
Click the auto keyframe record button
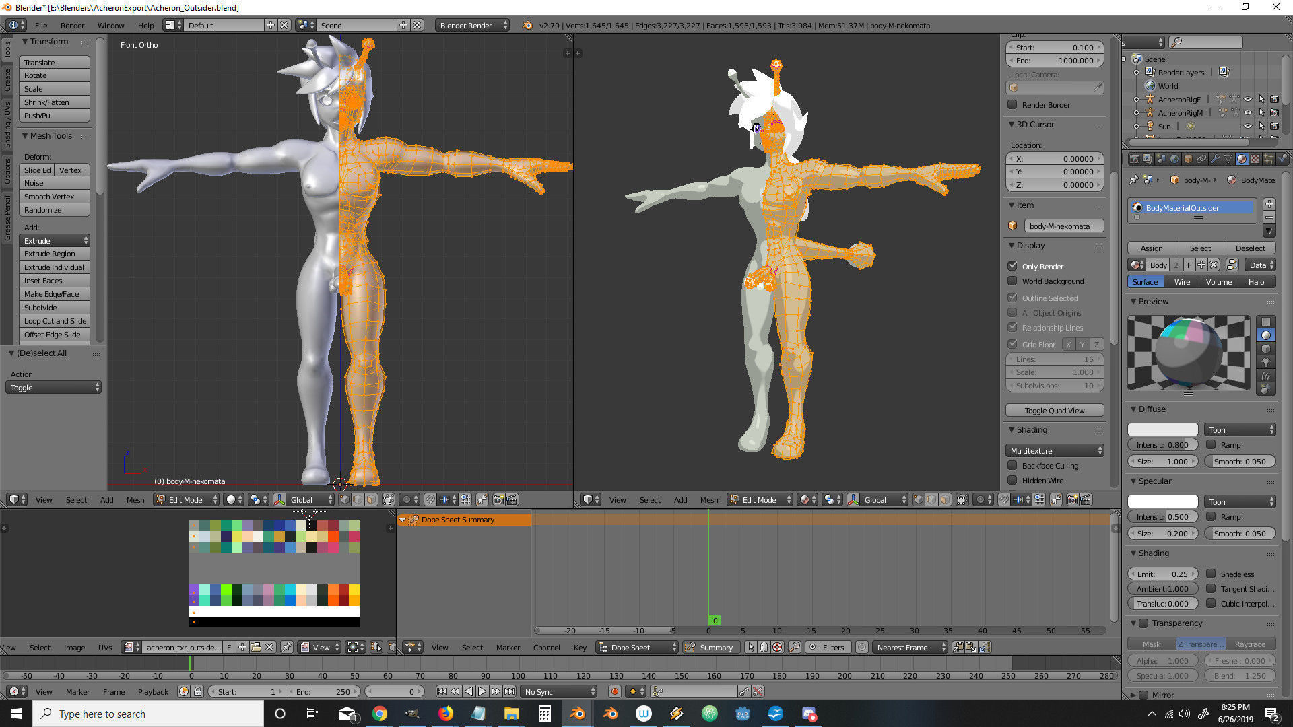click(614, 691)
